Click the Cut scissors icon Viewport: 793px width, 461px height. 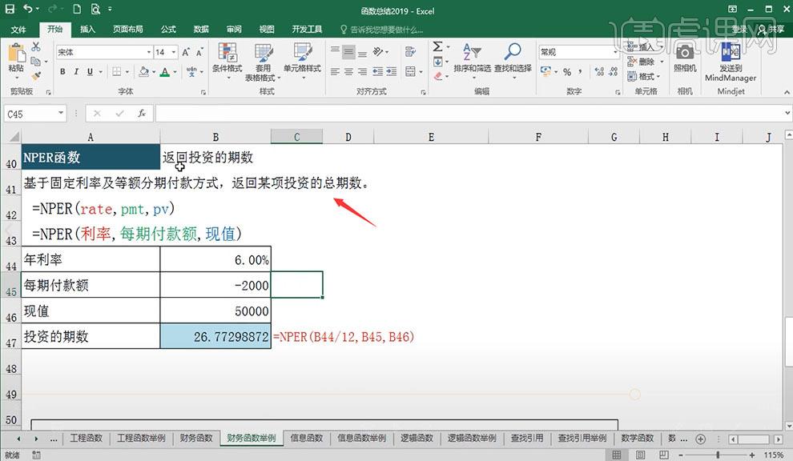point(36,46)
